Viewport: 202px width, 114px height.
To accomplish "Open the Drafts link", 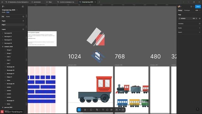I will point(3,12).
